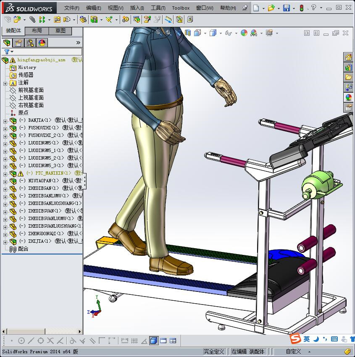Open the DisplayManager color ball tab
355x357 pixels.
42,42
